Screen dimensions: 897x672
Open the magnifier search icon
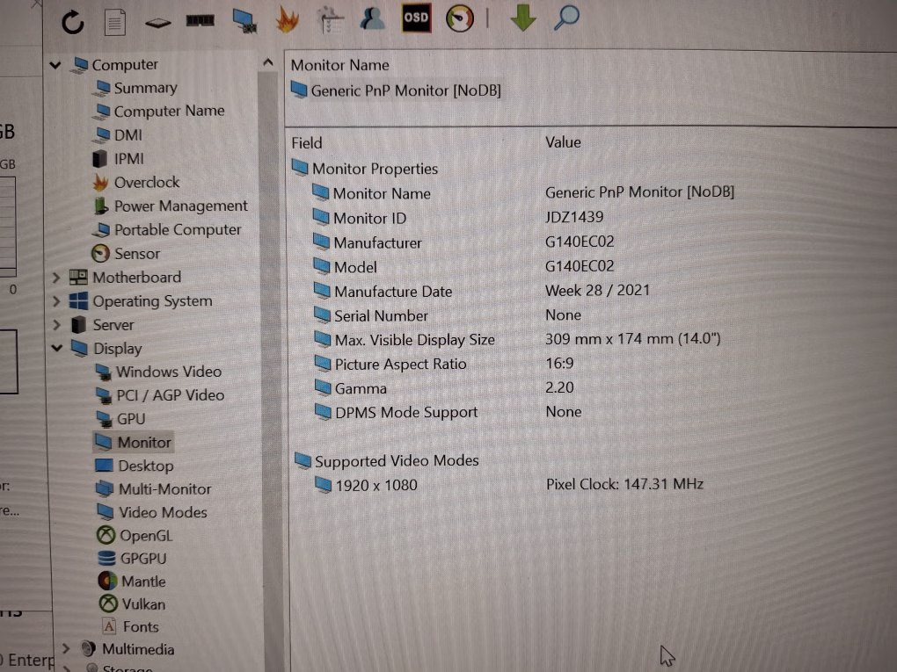click(567, 18)
